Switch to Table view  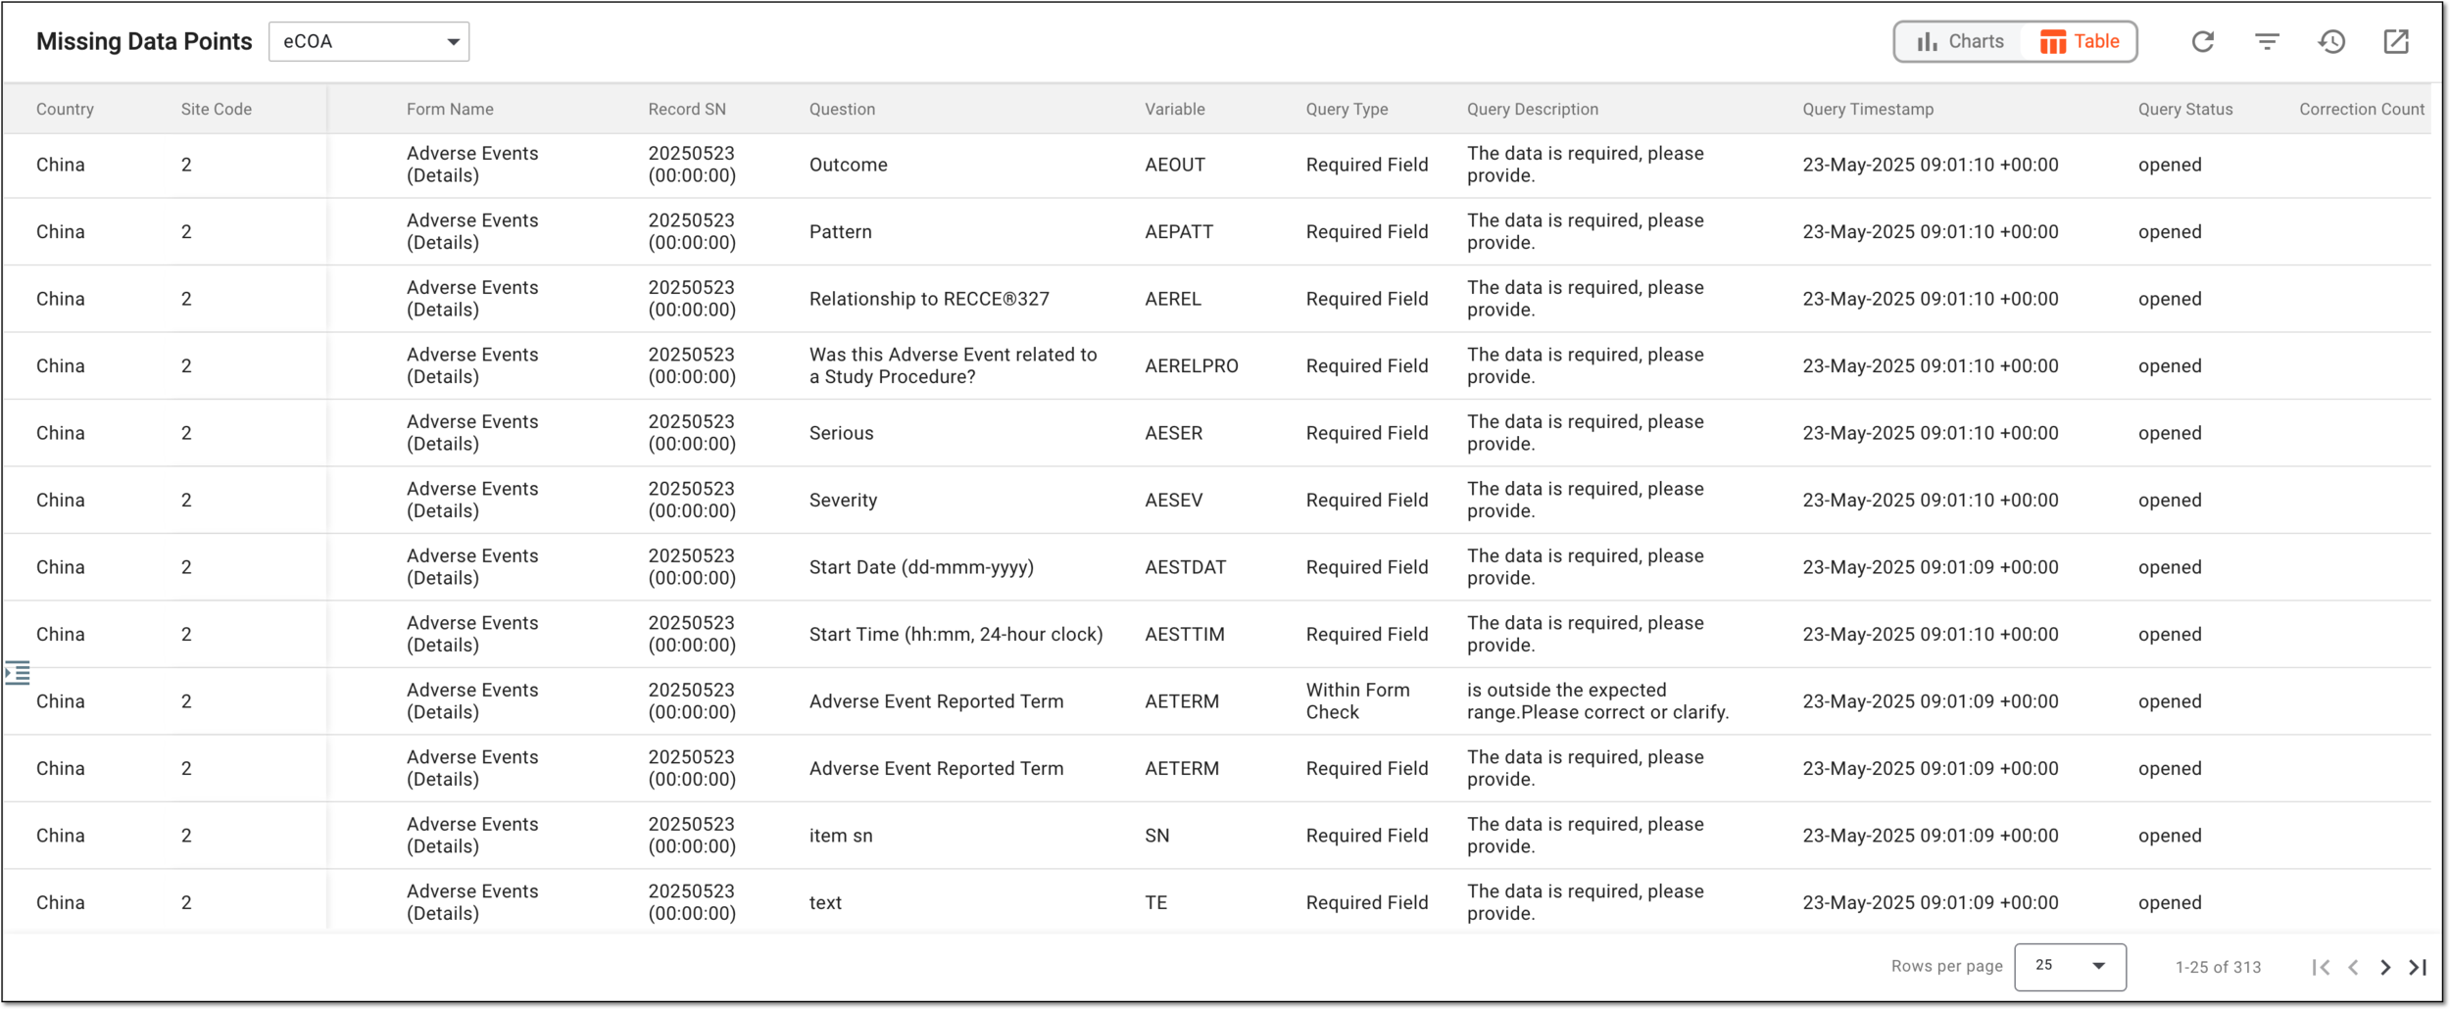click(2080, 41)
